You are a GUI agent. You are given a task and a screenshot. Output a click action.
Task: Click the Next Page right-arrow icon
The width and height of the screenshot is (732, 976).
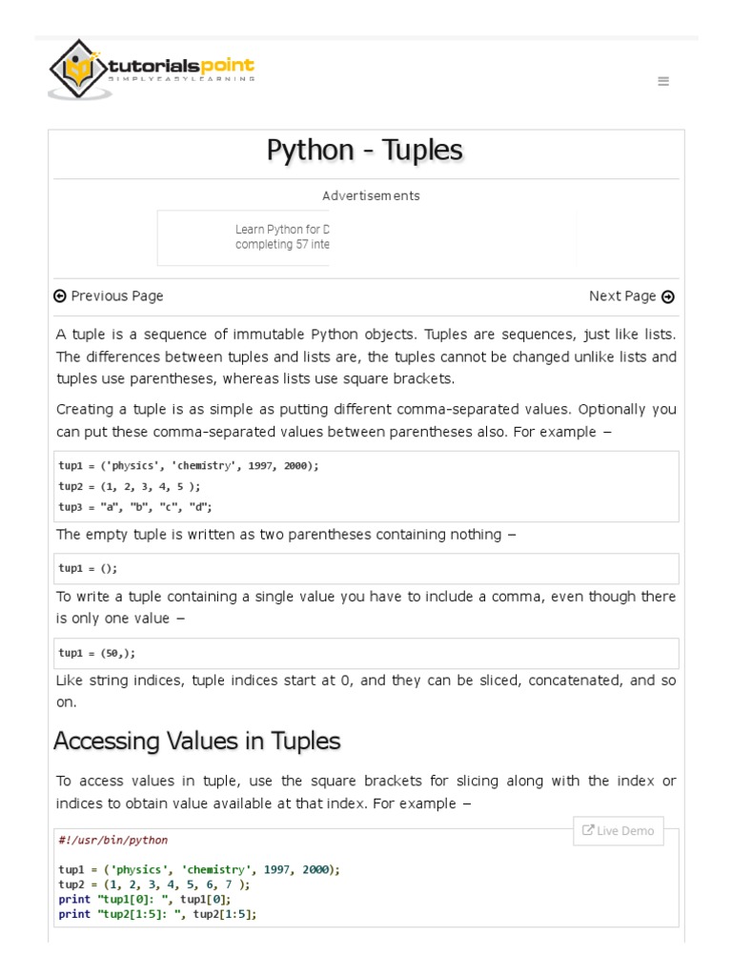click(668, 296)
